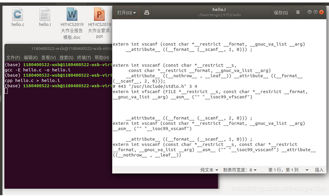Click the first 'extern int vscanf' declaration line
Viewport: 329px width, 196px height.
click(209, 44)
